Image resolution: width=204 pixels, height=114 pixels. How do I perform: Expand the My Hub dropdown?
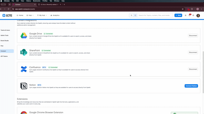[42, 15]
